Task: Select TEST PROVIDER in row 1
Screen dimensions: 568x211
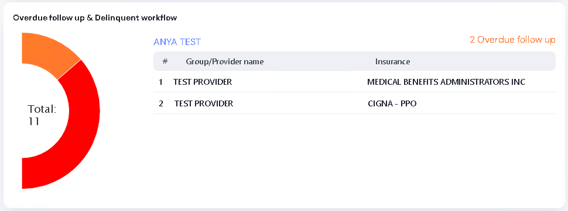Action: click(203, 82)
